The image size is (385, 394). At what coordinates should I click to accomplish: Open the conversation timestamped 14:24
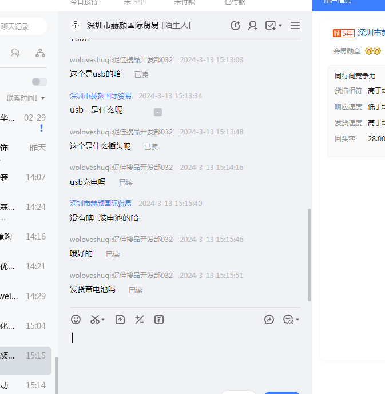(x=26, y=207)
